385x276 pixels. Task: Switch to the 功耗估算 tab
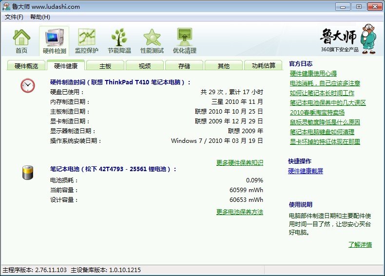point(264,66)
